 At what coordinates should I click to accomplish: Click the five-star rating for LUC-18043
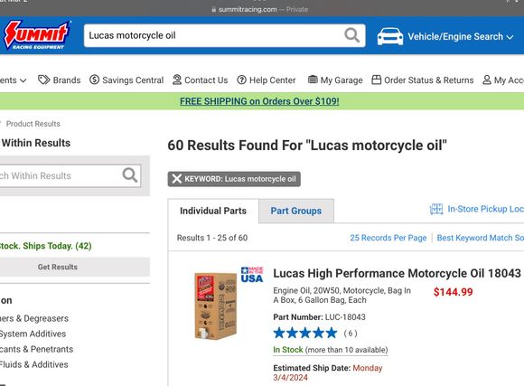point(305,334)
